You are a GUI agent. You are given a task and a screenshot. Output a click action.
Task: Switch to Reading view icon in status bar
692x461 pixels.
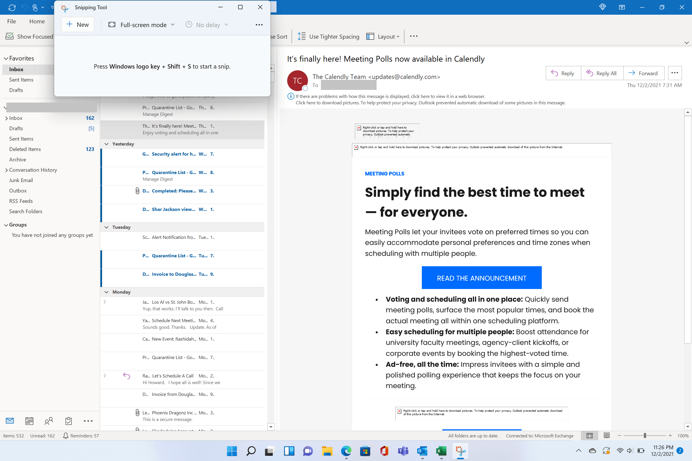pyautogui.click(x=606, y=436)
